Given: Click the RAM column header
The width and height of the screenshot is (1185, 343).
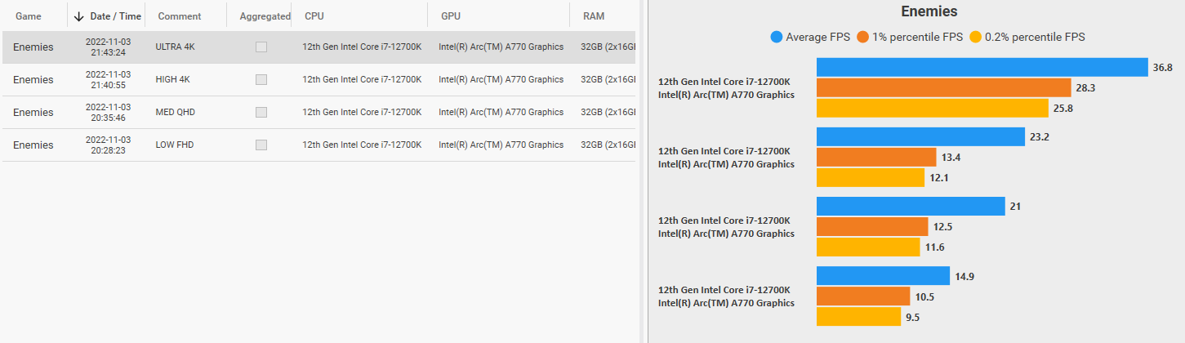Looking at the screenshot, I should [594, 16].
